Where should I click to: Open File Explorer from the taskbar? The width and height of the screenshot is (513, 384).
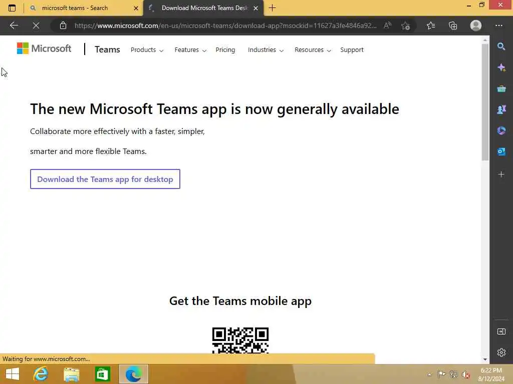point(71,374)
